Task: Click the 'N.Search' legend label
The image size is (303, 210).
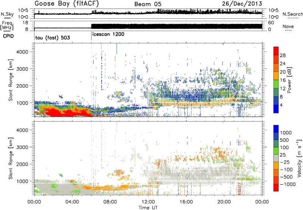Action: 292,14
